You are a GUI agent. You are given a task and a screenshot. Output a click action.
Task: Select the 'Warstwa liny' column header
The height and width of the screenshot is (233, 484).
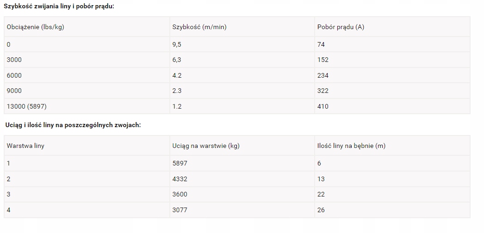click(x=25, y=146)
